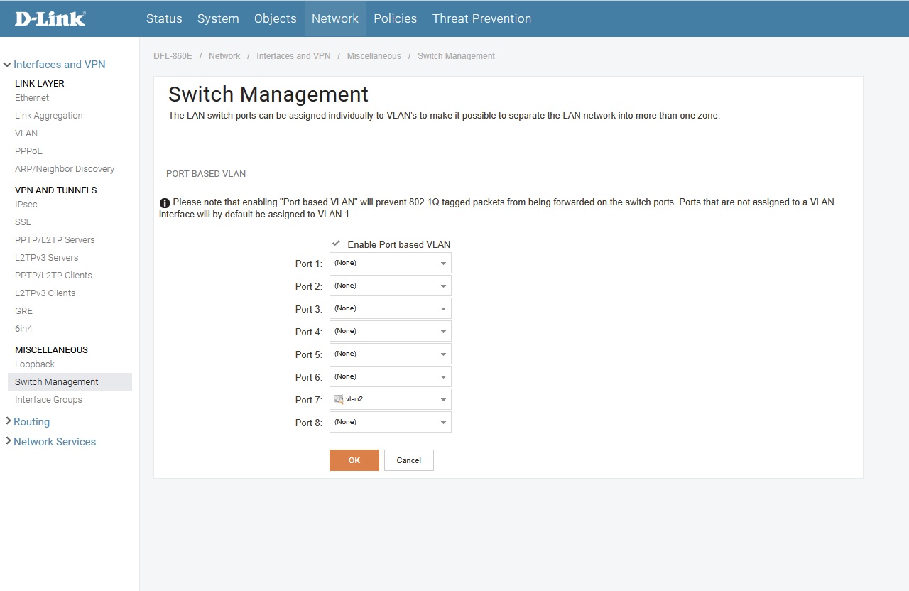Open the Port 4 VLAN dropdown
909x591 pixels.
(x=391, y=331)
